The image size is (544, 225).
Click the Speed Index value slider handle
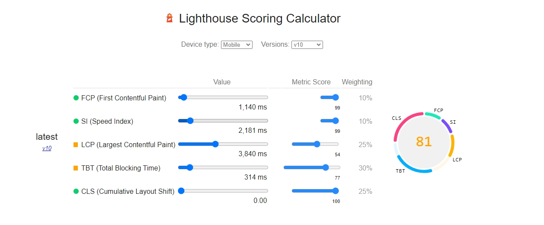click(189, 121)
